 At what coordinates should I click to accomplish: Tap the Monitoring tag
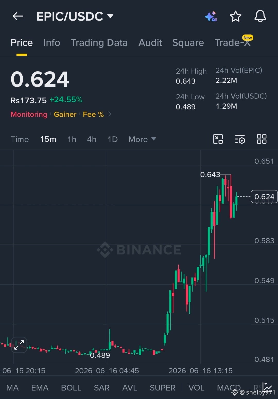pyautogui.click(x=29, y=114)
